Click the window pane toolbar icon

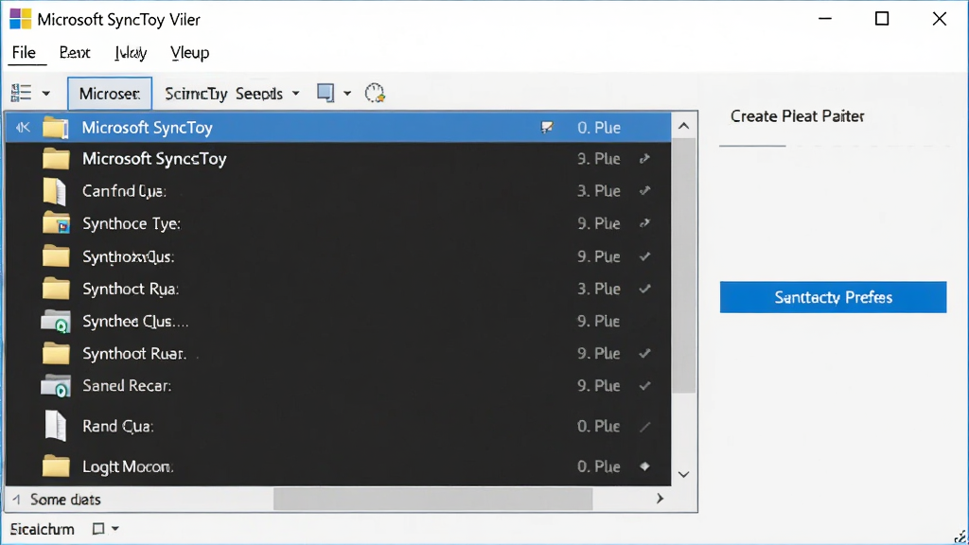326,93
